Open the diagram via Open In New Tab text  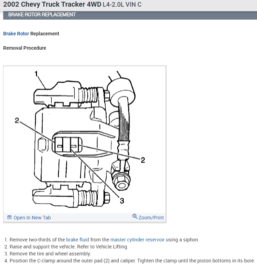tap(32, 218)
